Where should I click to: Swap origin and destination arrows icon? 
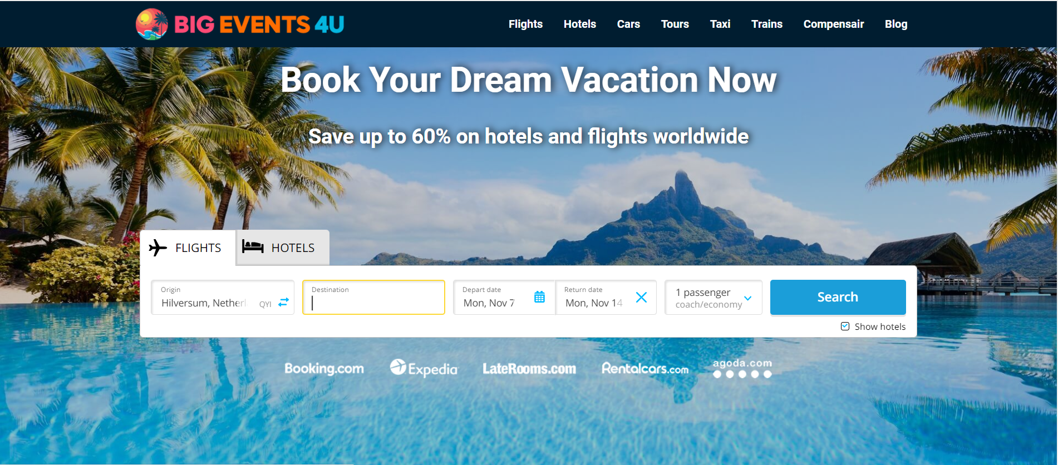pyautogui.click(x=284, y=302)
